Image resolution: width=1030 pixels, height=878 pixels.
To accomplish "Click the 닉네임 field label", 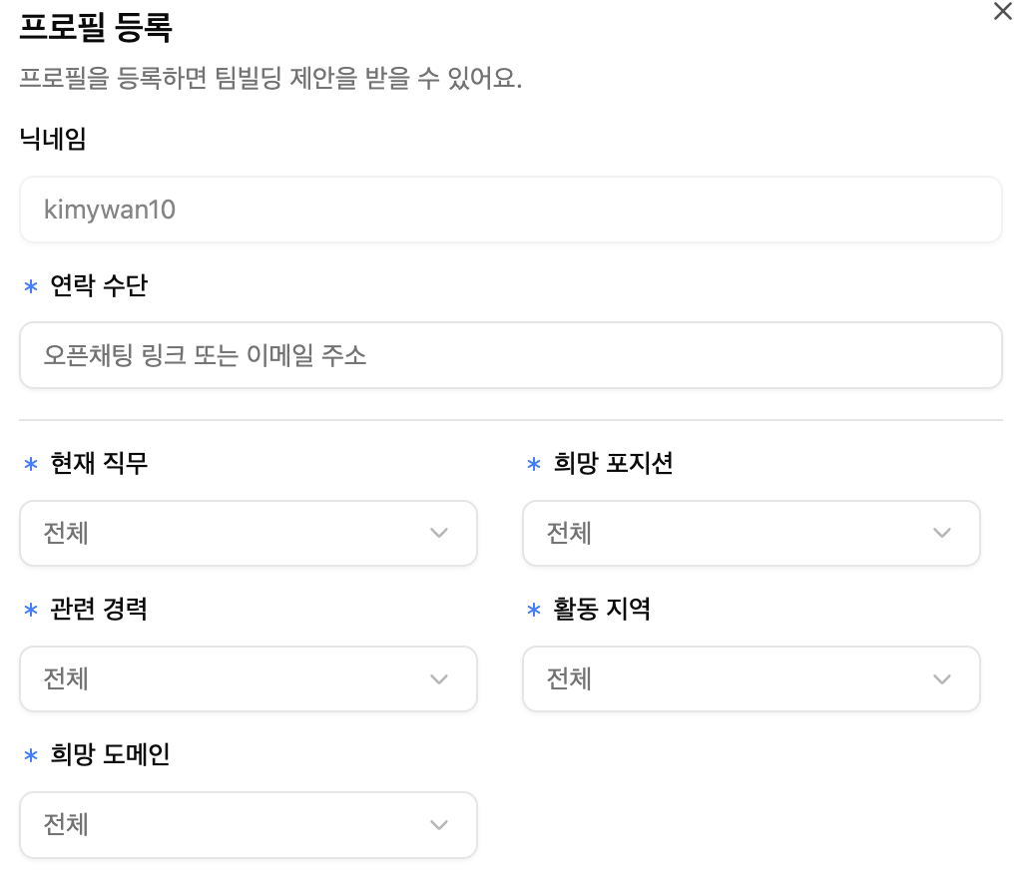I will (x=53, y=140).
